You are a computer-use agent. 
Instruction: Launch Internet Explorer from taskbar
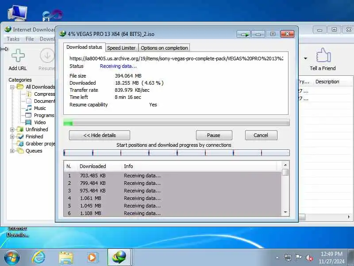coord(38,257)
